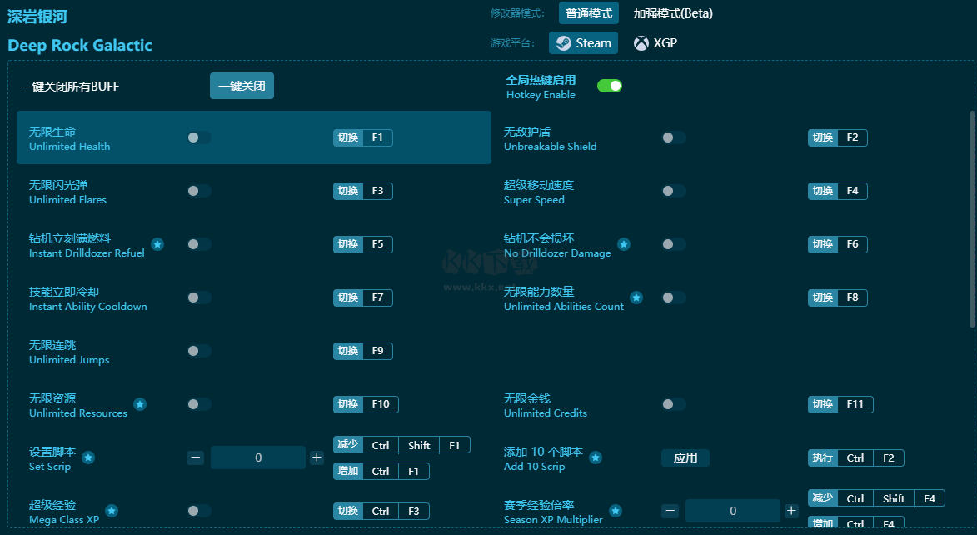Click the Steam platform icon
Viewport: 977px width, 535px height.
pyautogui.click(x=563, y=43)
